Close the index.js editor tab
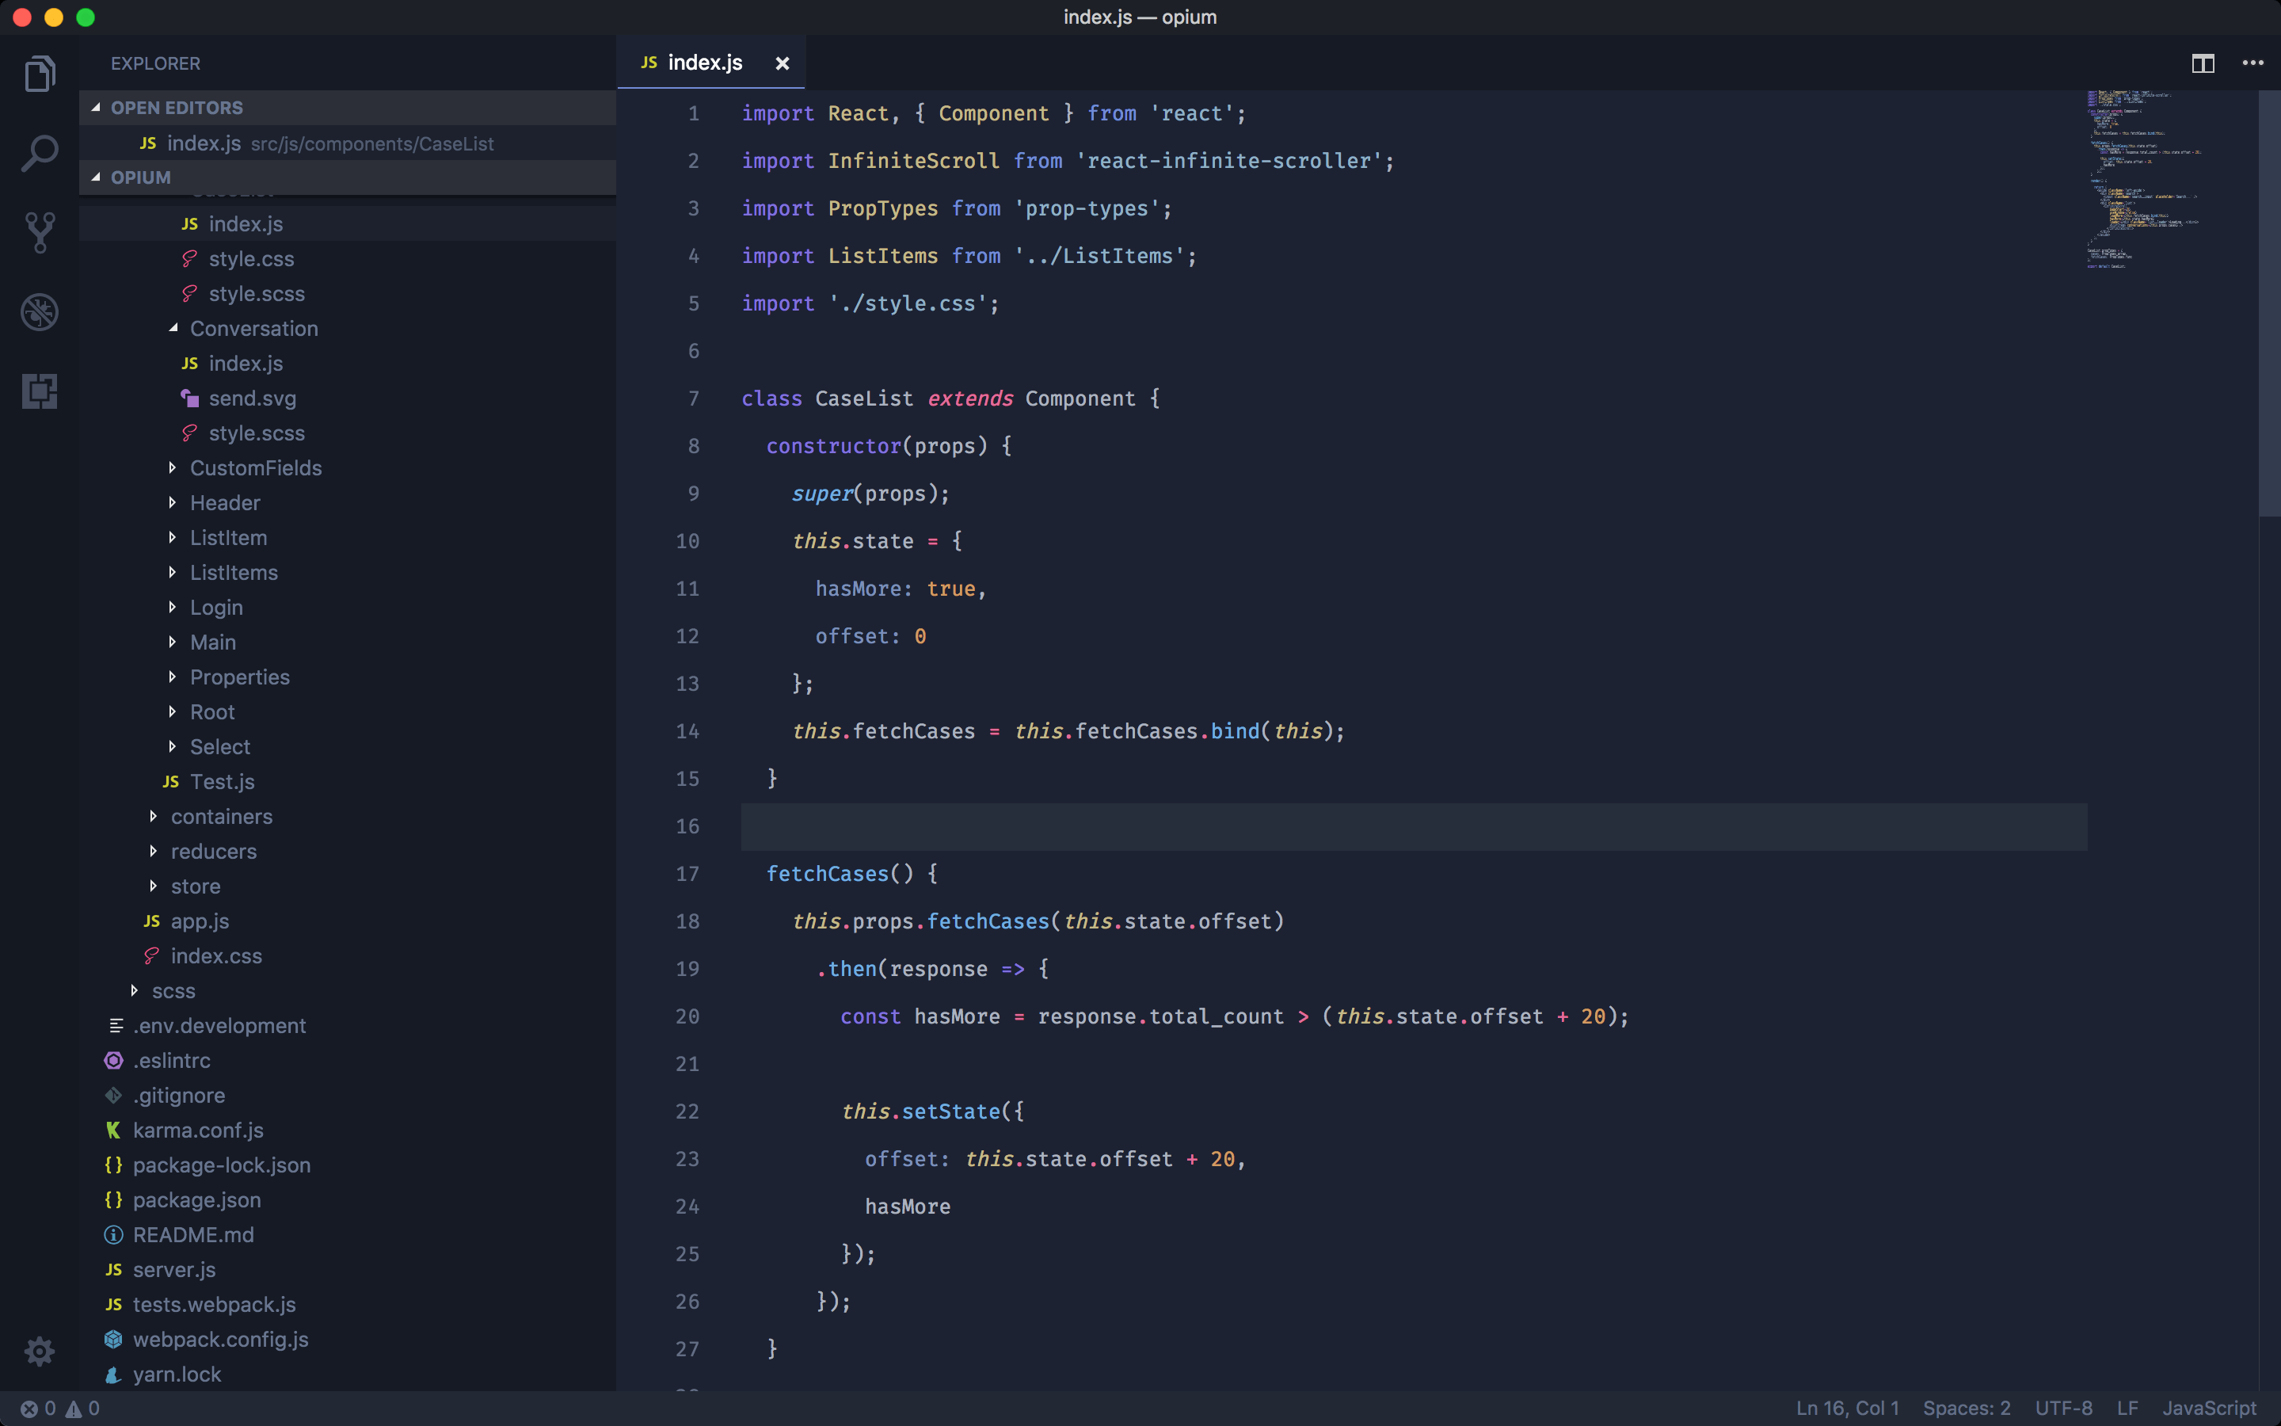The image size is (2281, 1426). click(782, 63)
